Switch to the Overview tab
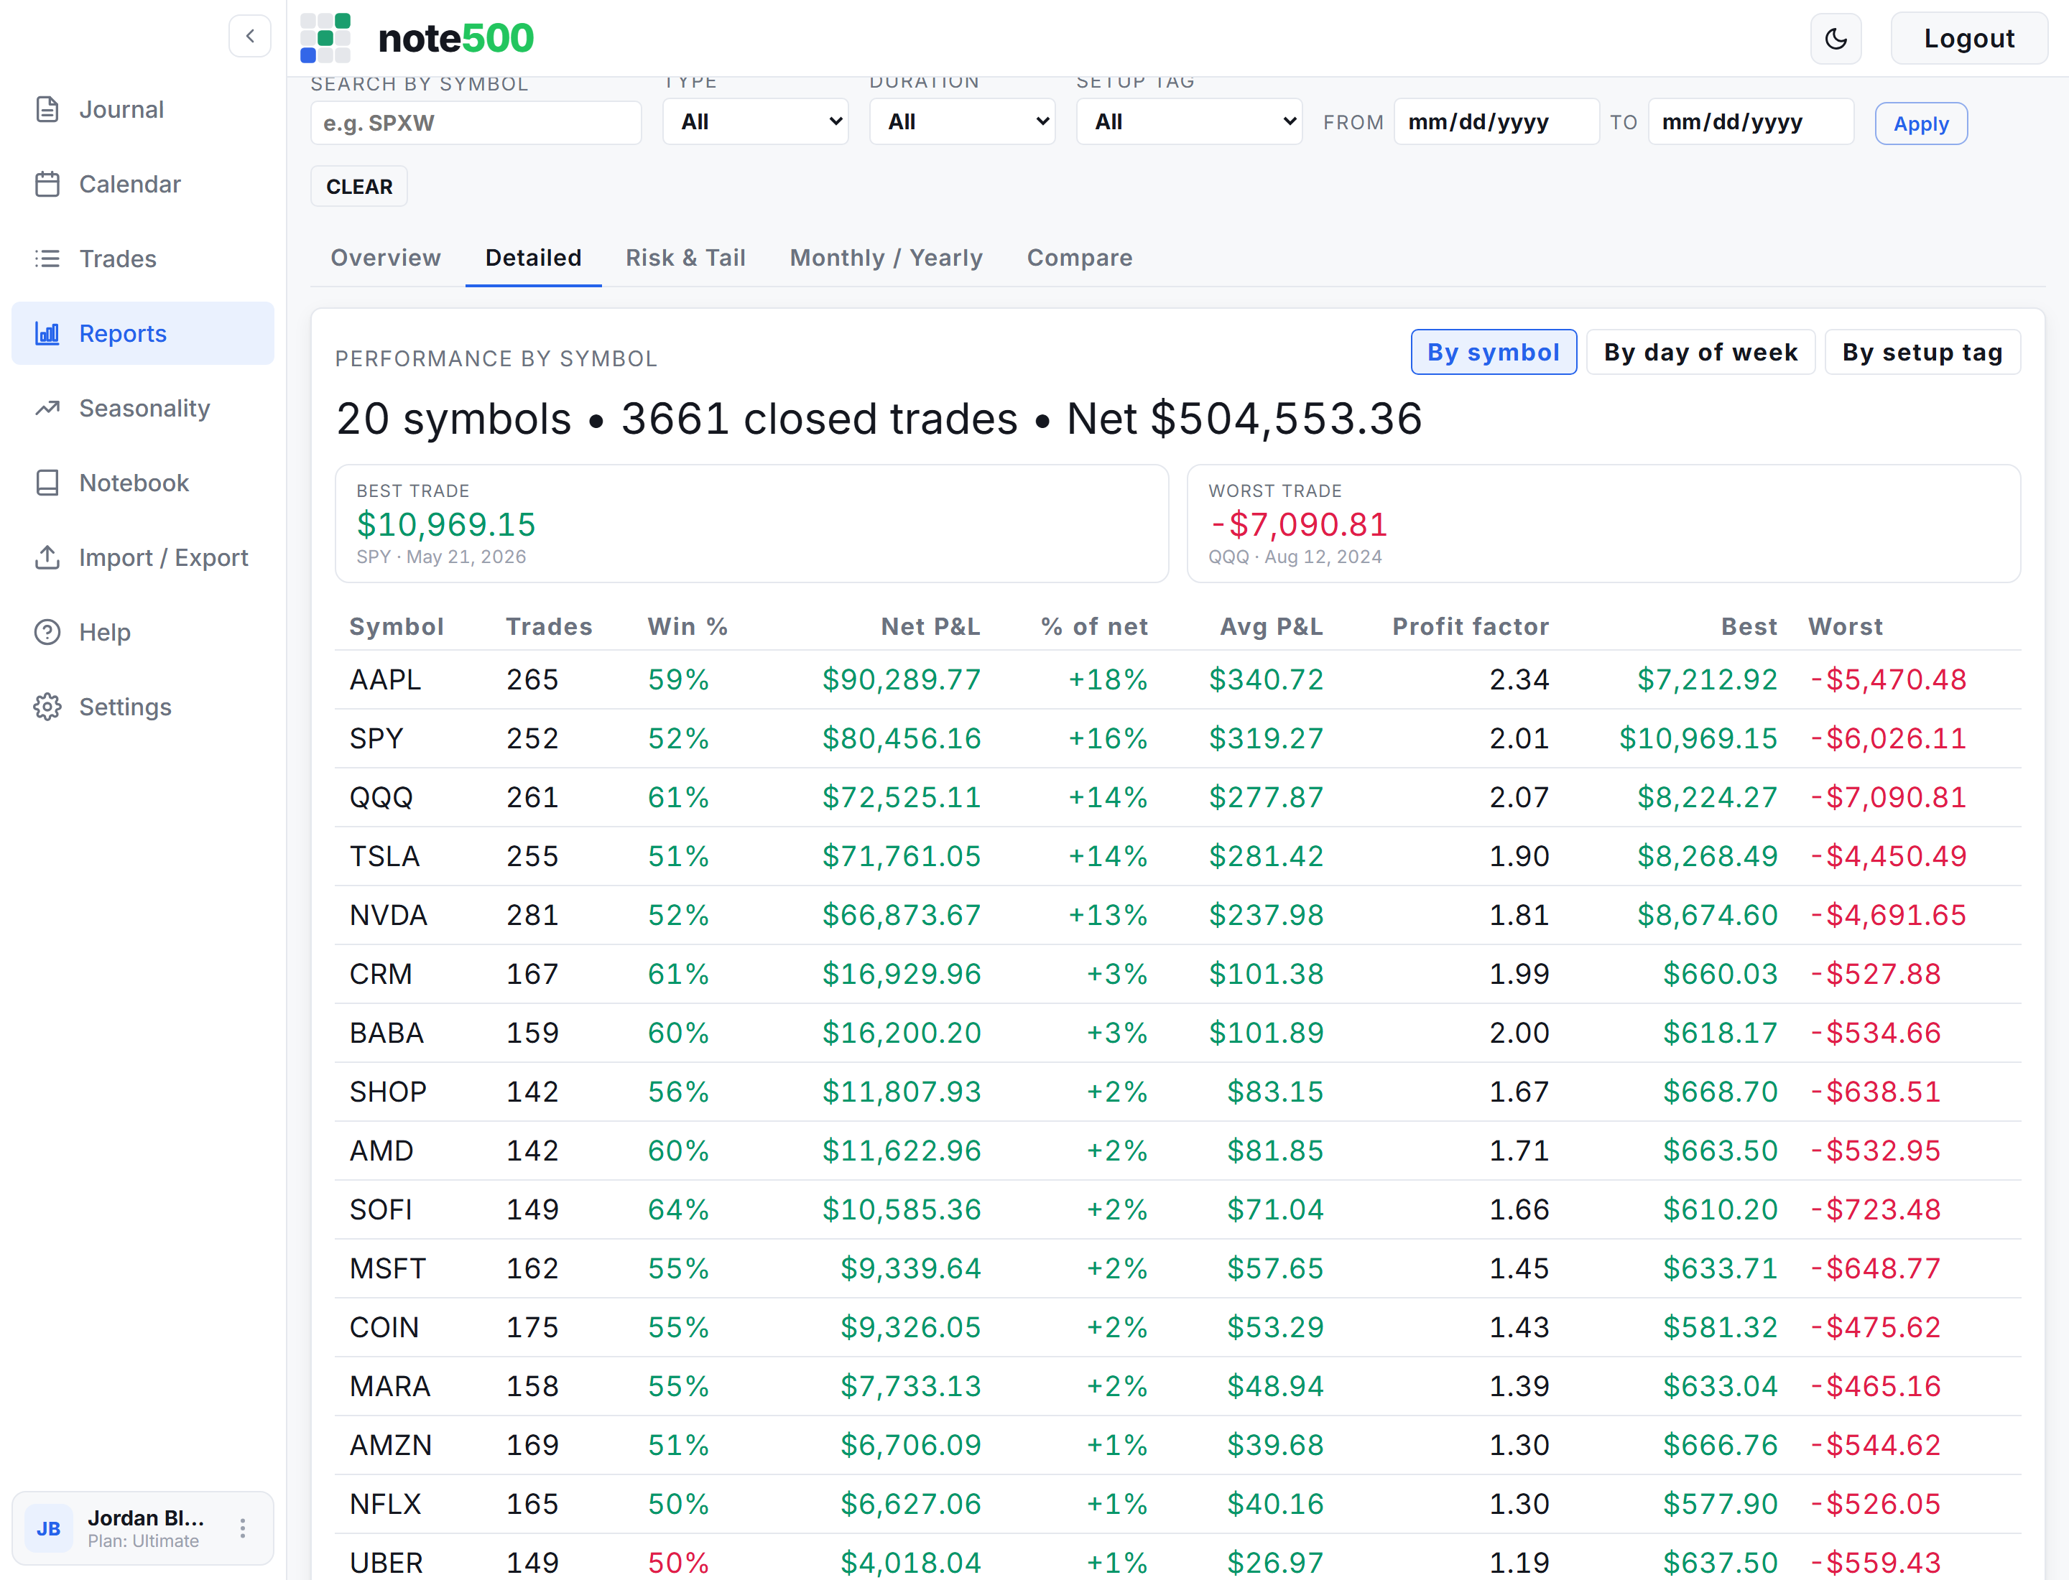2069x1580 pixels. pyautogui.click(x=386, y=258)
